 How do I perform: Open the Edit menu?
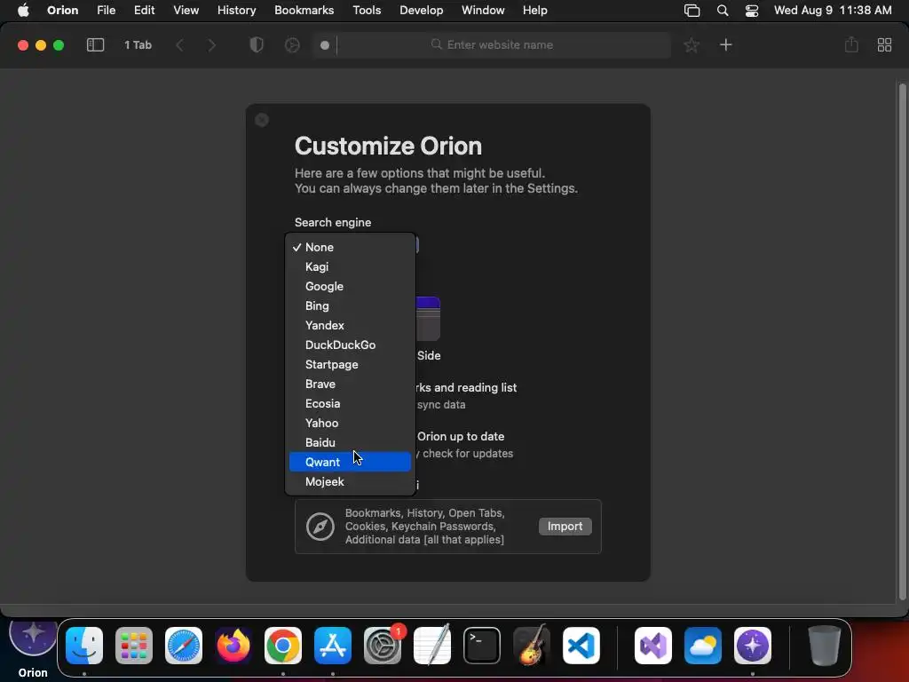coord(145,11)
